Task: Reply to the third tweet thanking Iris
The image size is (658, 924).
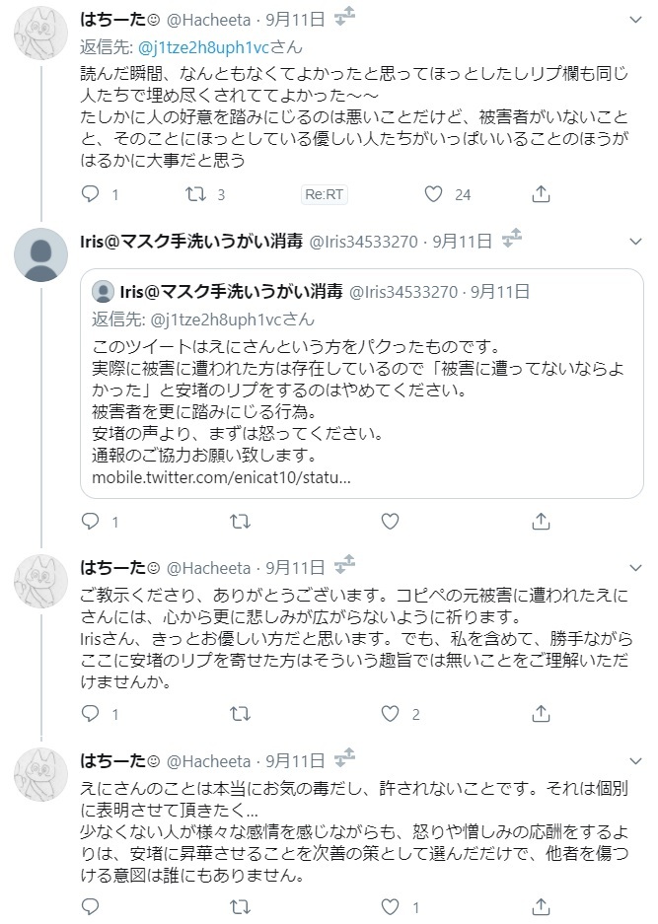Action: coord(91,713)
